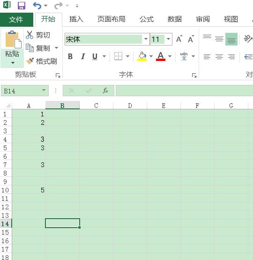Click the text orientation icon
The height and width of the screenshot is (260, 253).
(248, 39)
